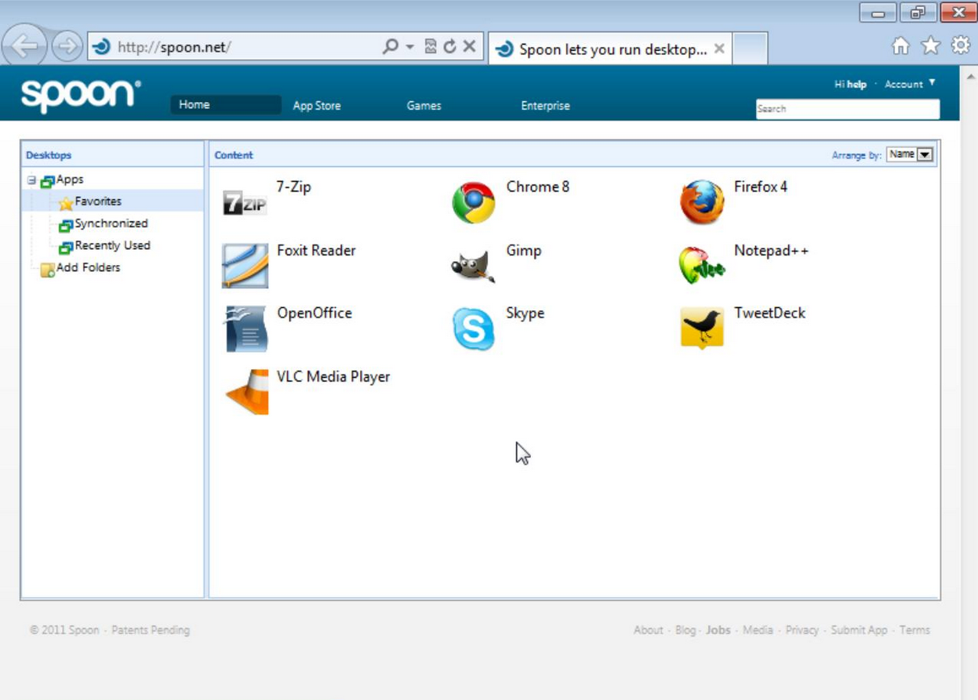978x700 pixels.
Task: Toggle the Compatibility View icon in address bar
Action: tap(431, 47)
